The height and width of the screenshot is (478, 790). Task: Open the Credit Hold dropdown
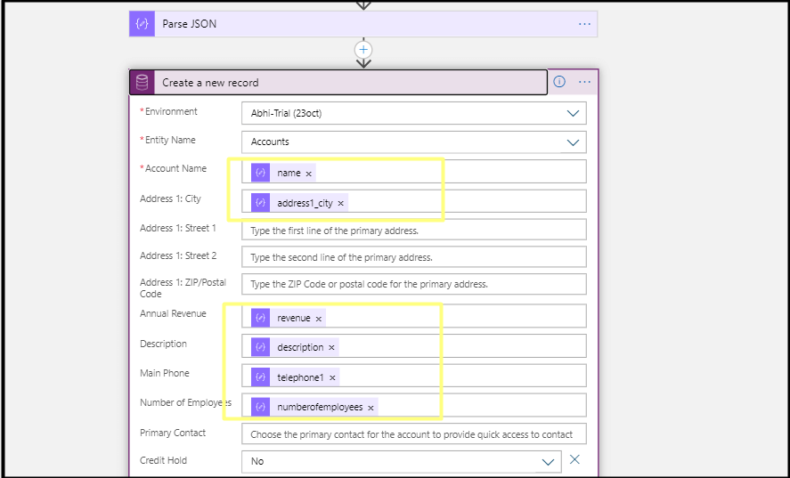coord(549,462)
